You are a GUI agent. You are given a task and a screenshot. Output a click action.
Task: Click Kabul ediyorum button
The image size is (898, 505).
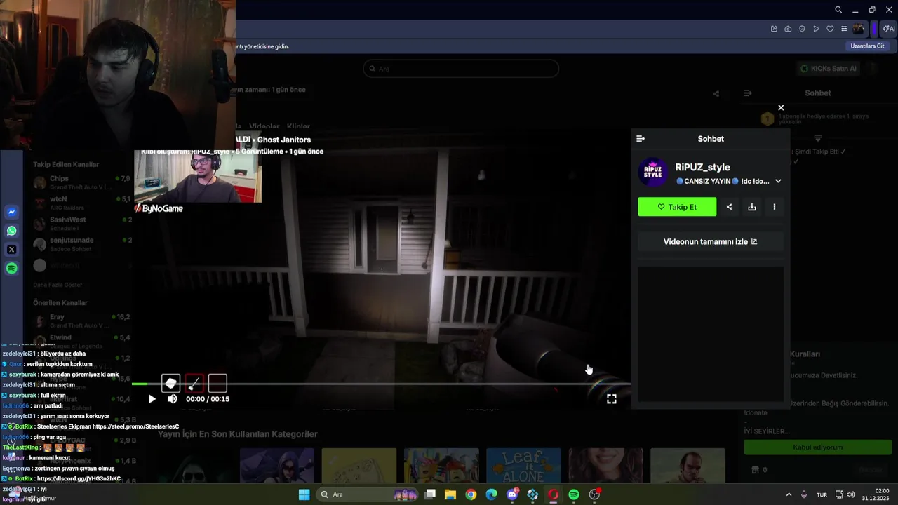click(817, 447)
